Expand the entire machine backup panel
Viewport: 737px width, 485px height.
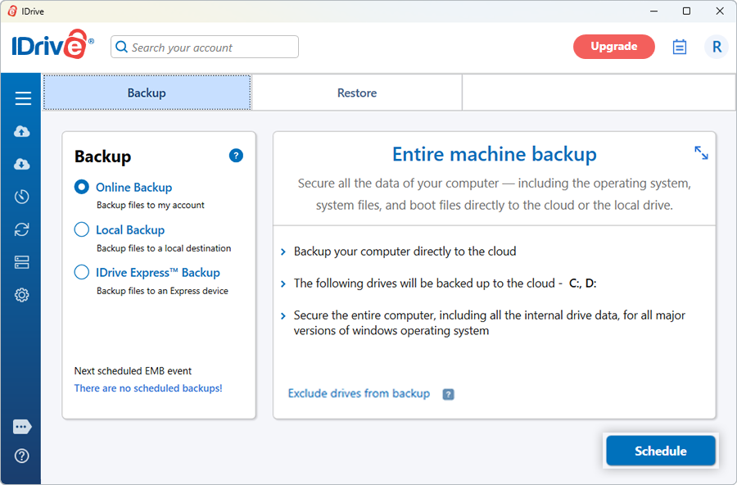point(701,153)
